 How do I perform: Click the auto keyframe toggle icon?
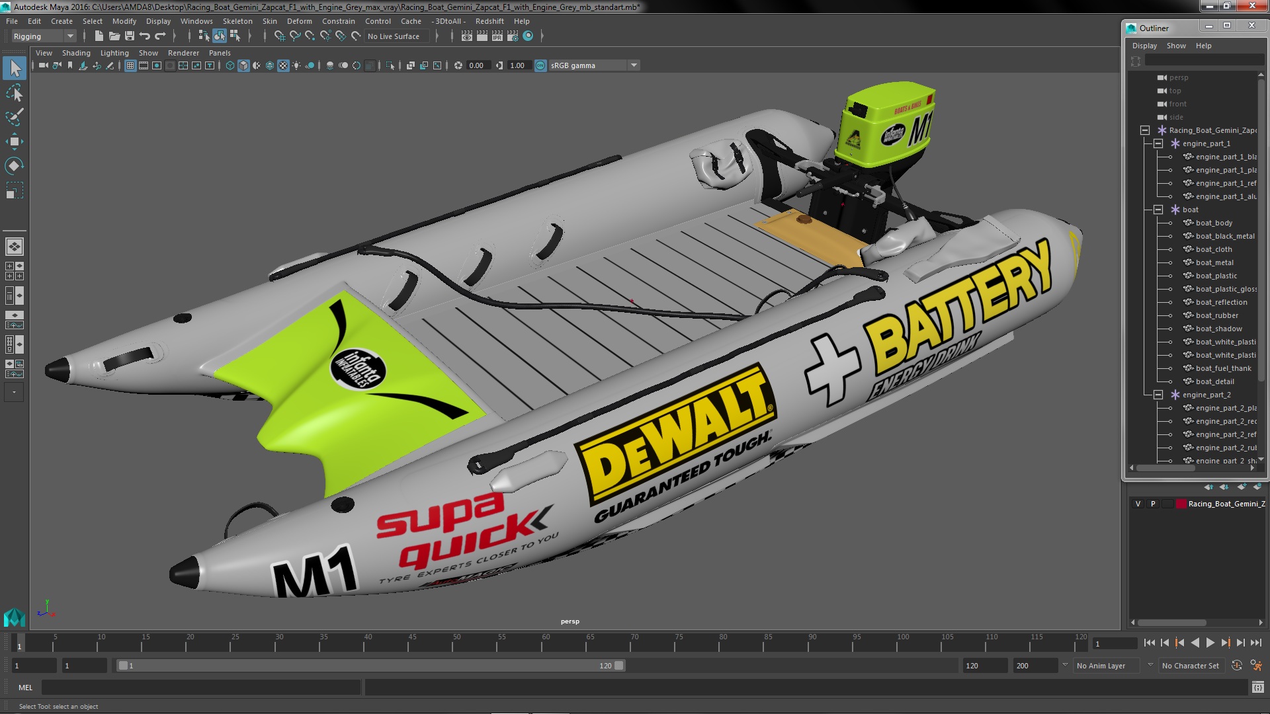1237,666
